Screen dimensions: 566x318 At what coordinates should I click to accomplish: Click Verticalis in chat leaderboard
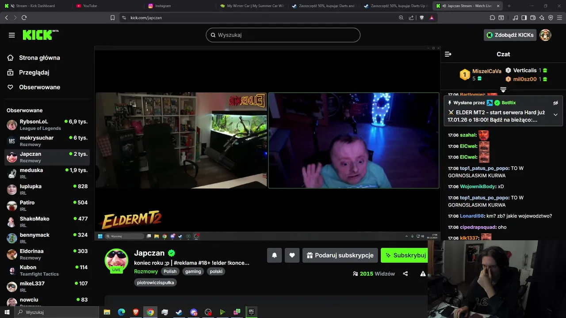(525, 70)
